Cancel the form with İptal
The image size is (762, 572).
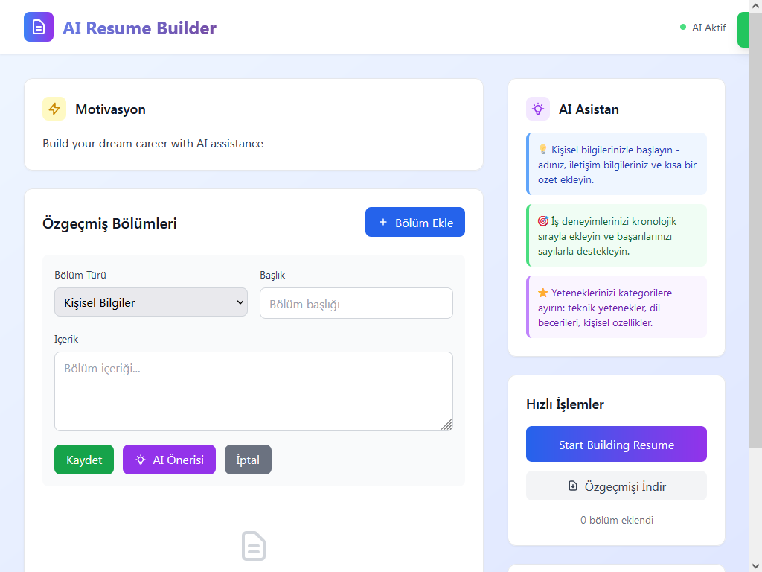coord(248,460)
